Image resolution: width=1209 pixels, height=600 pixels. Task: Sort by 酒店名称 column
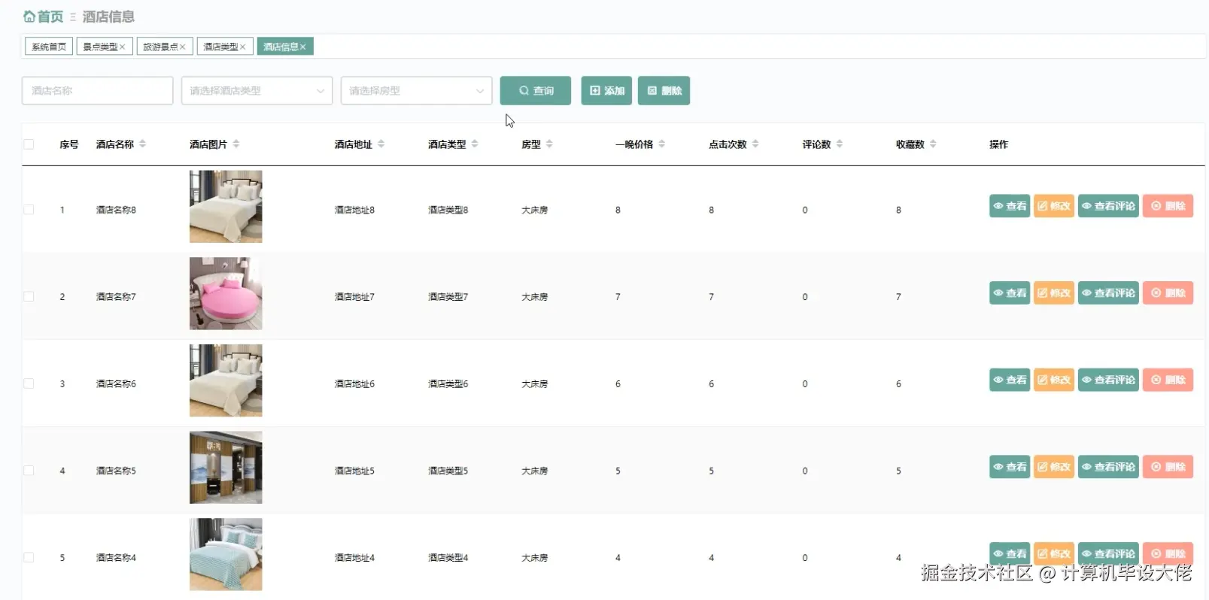coord(142,144)
